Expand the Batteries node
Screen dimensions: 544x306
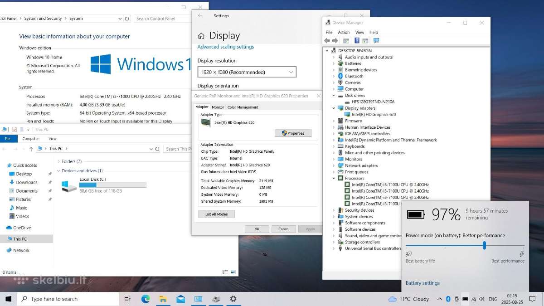tap(334, 63)
